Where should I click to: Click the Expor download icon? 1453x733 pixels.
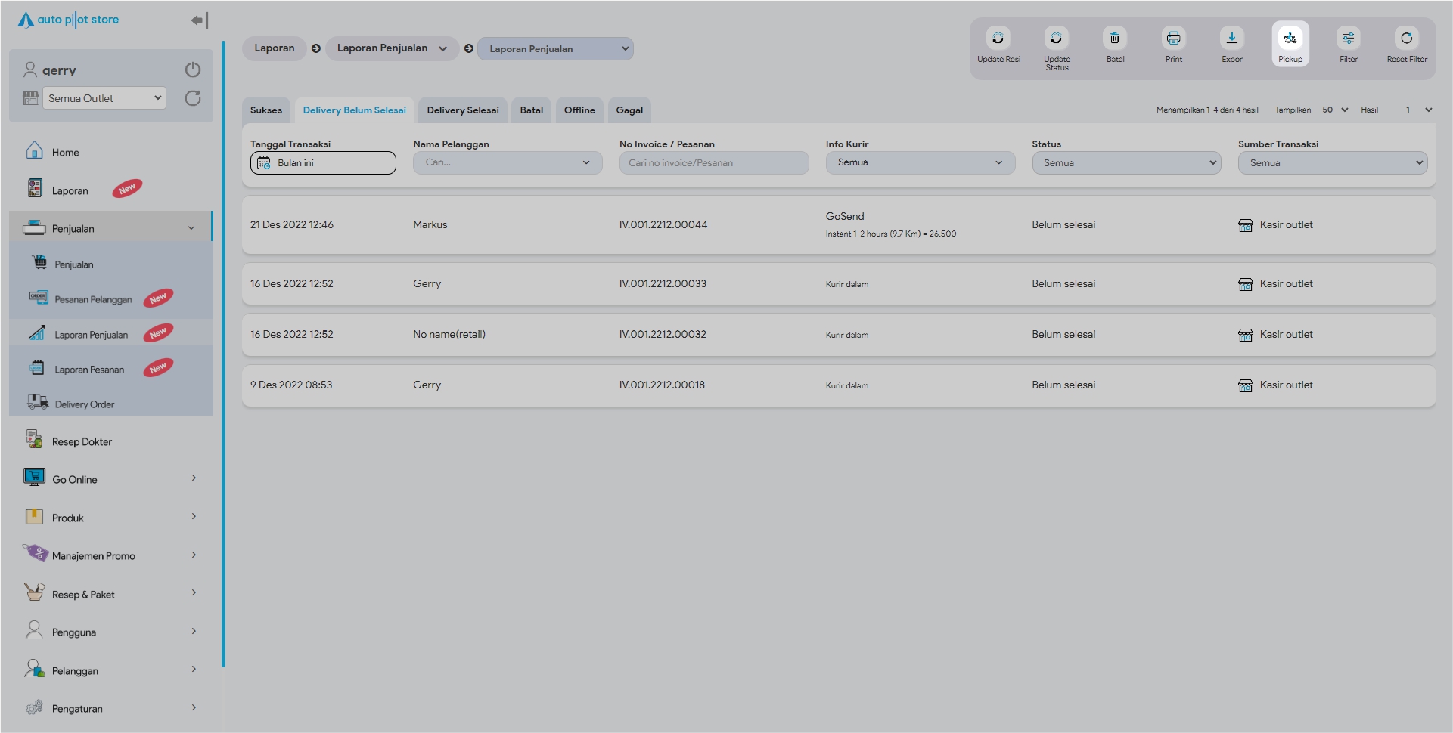point(1231,39)
